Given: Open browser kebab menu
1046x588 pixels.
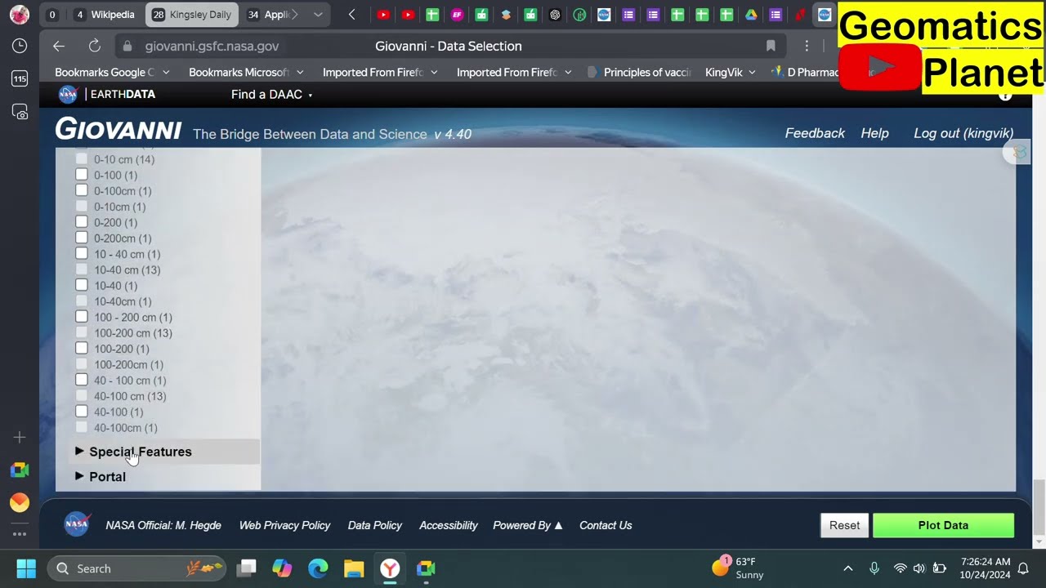Looking at the screenshot, I should point(807,47).
